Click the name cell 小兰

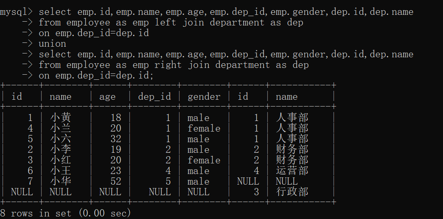click(60, 128)
